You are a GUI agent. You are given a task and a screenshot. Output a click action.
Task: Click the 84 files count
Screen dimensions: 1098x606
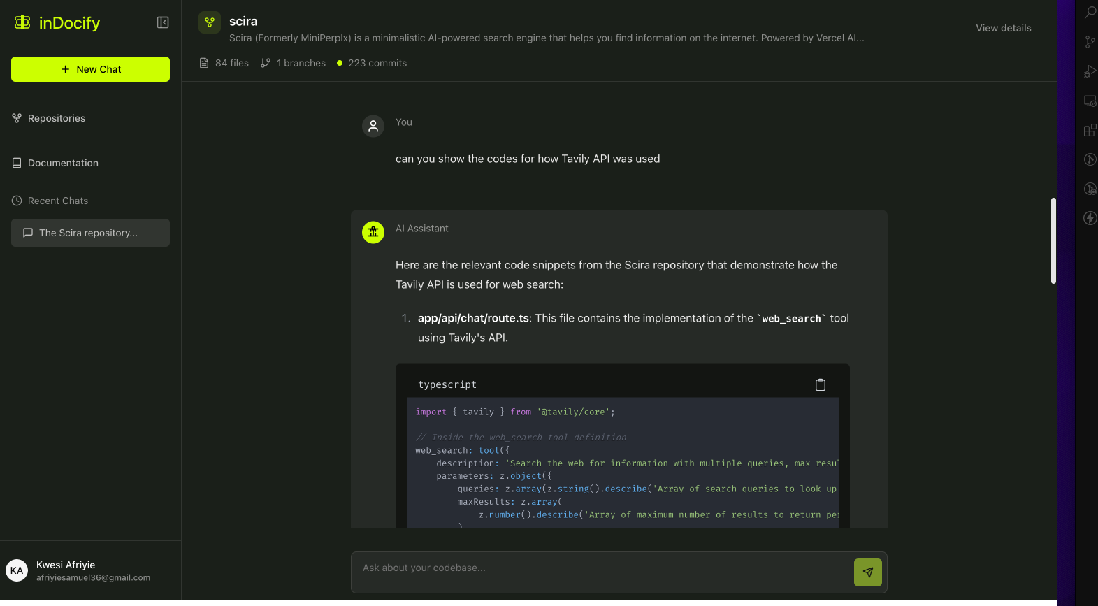224,63
